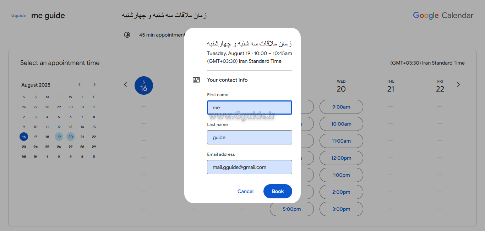Show the next week with the right chevron
Image resolution: width=485 pixels, height=231 pixels.
pyautogui.click(x=458, y=84)
